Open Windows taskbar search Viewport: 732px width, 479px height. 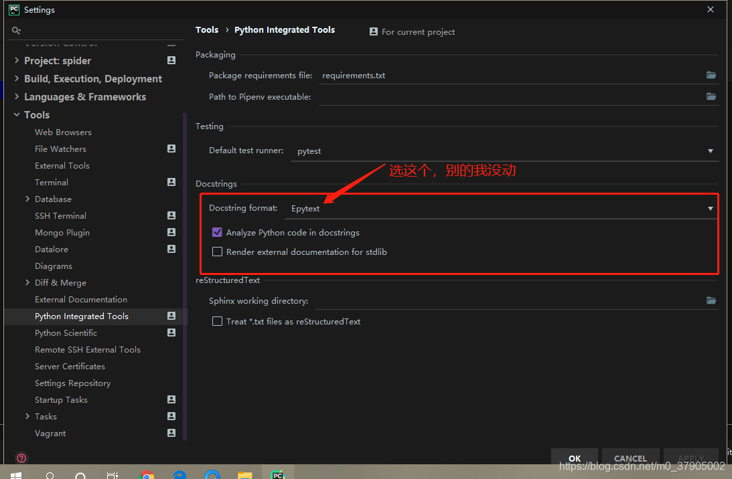[x=50, y=475]
